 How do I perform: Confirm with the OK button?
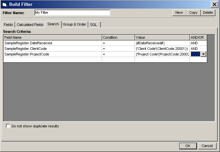188,146
